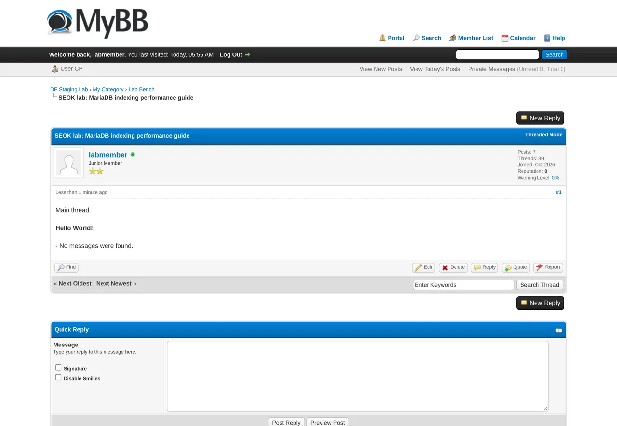Check the Disable Smilies option
Viewport: 617px width, 426px height.
pos(58,377)
